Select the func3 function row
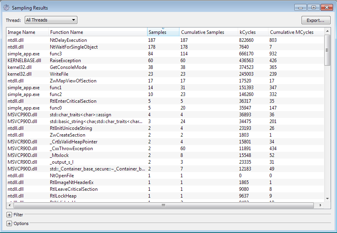Screen dimensions: 337x233 click(165, 54)
